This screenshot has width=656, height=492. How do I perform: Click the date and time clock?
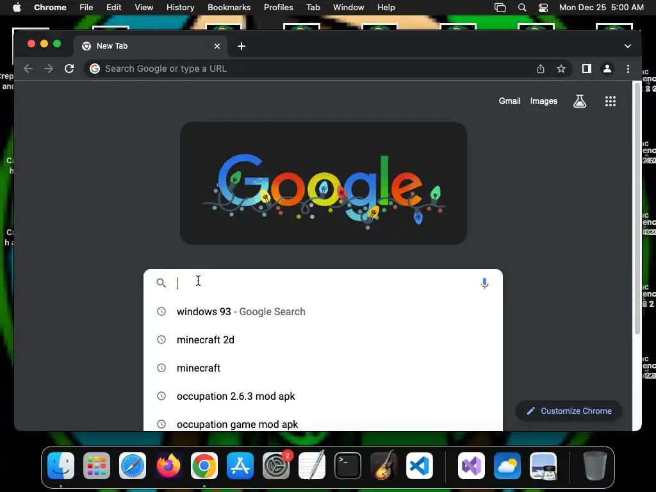pos(601,8)
